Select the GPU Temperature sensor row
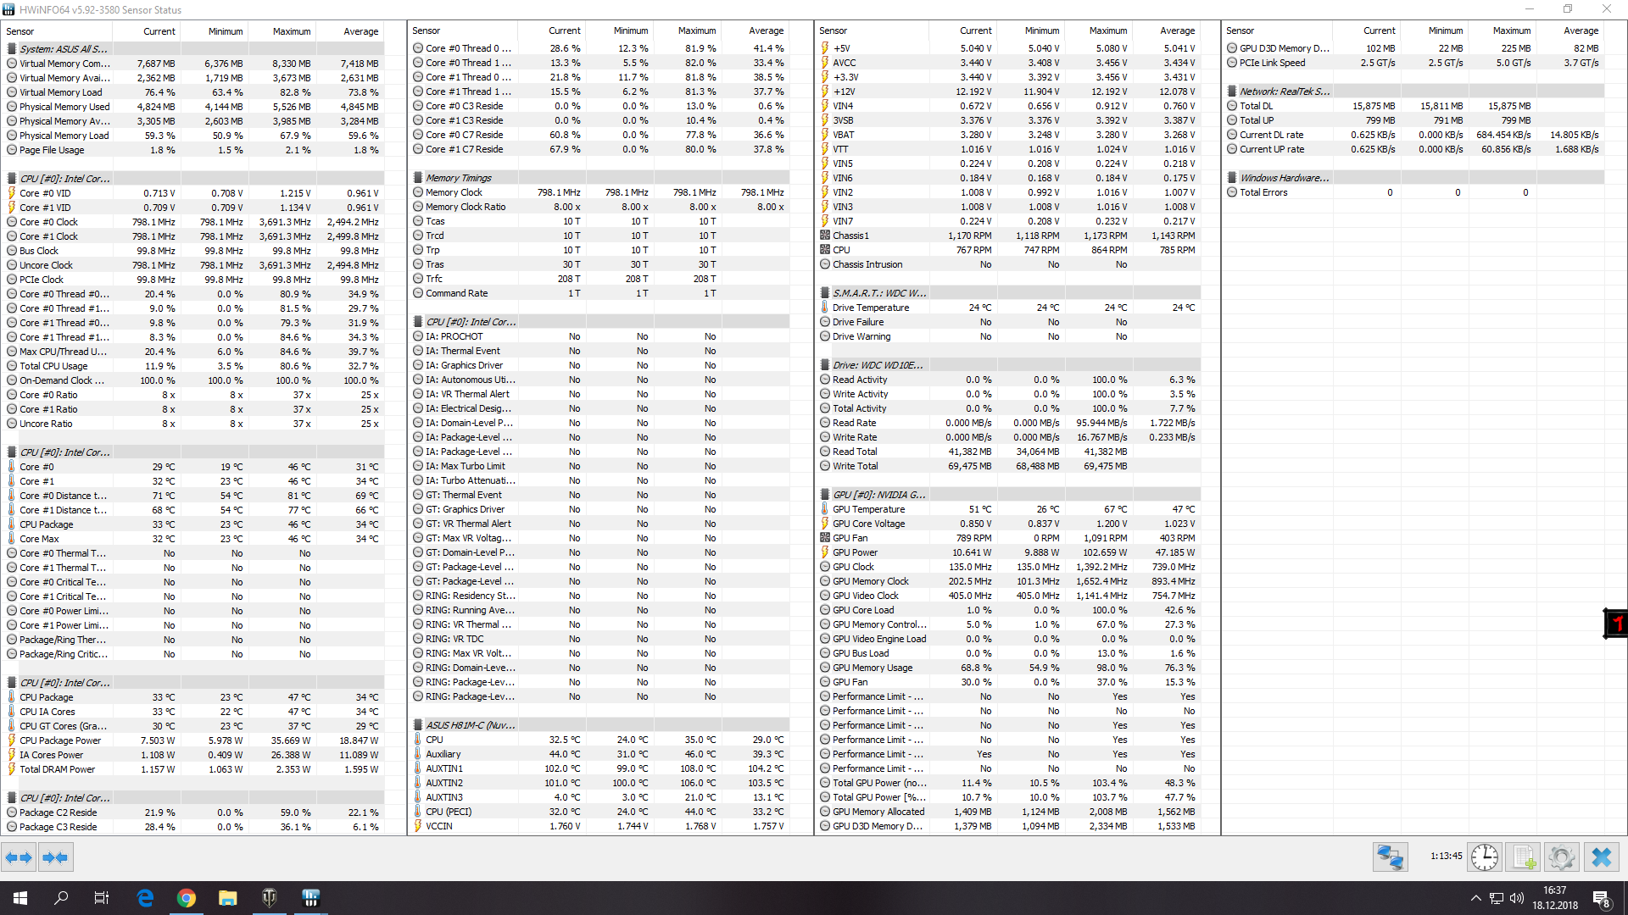The width and height of the screenshot is (1628, 915). pyautogui.click(x=868, y=509)
